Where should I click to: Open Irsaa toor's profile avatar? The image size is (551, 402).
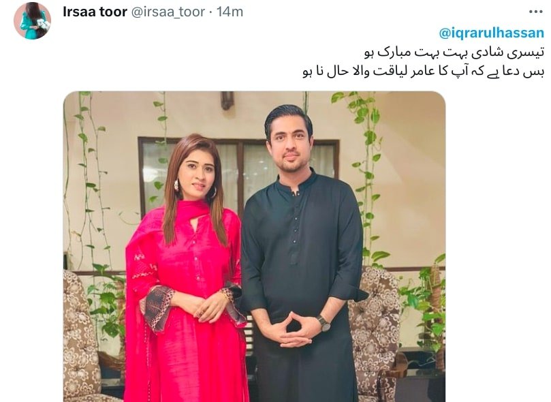point(32,20)
